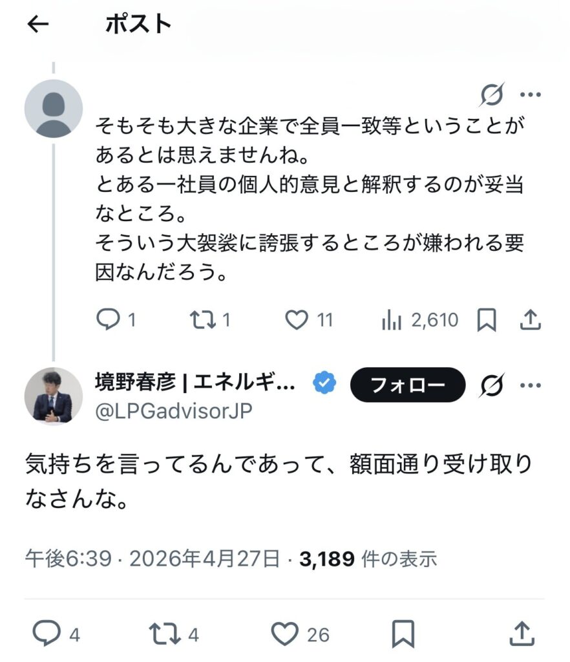Tap the back arrow icon
The height and width of the screenshot is (662, 570).
coord(39,25)
